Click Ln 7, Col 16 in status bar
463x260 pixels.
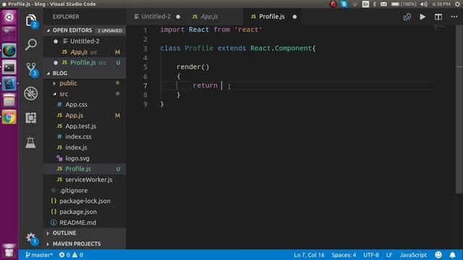[309, 255]
